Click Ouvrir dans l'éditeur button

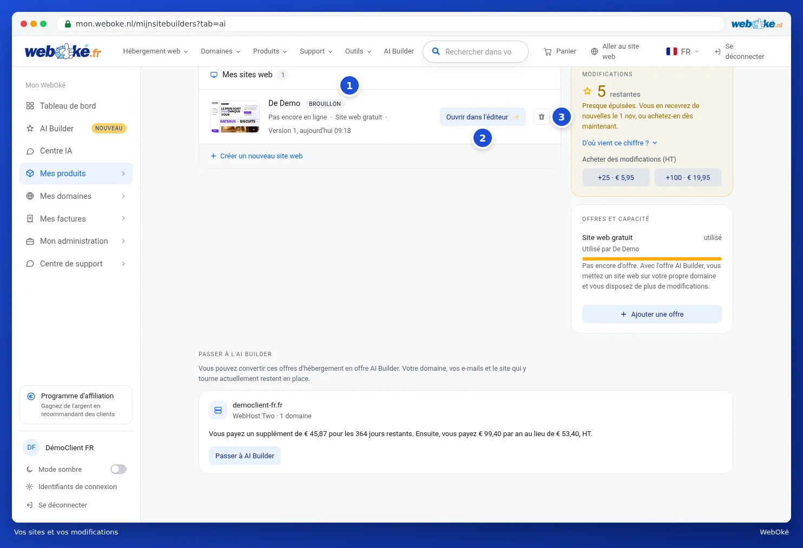click(x=483, y=117)
